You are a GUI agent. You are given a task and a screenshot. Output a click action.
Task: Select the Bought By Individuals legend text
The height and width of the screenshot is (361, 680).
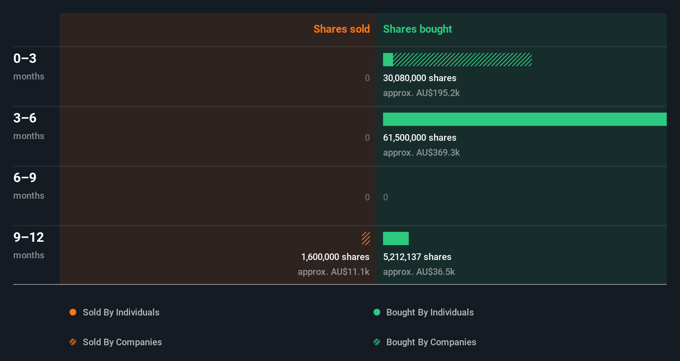[x=430, y=312]
